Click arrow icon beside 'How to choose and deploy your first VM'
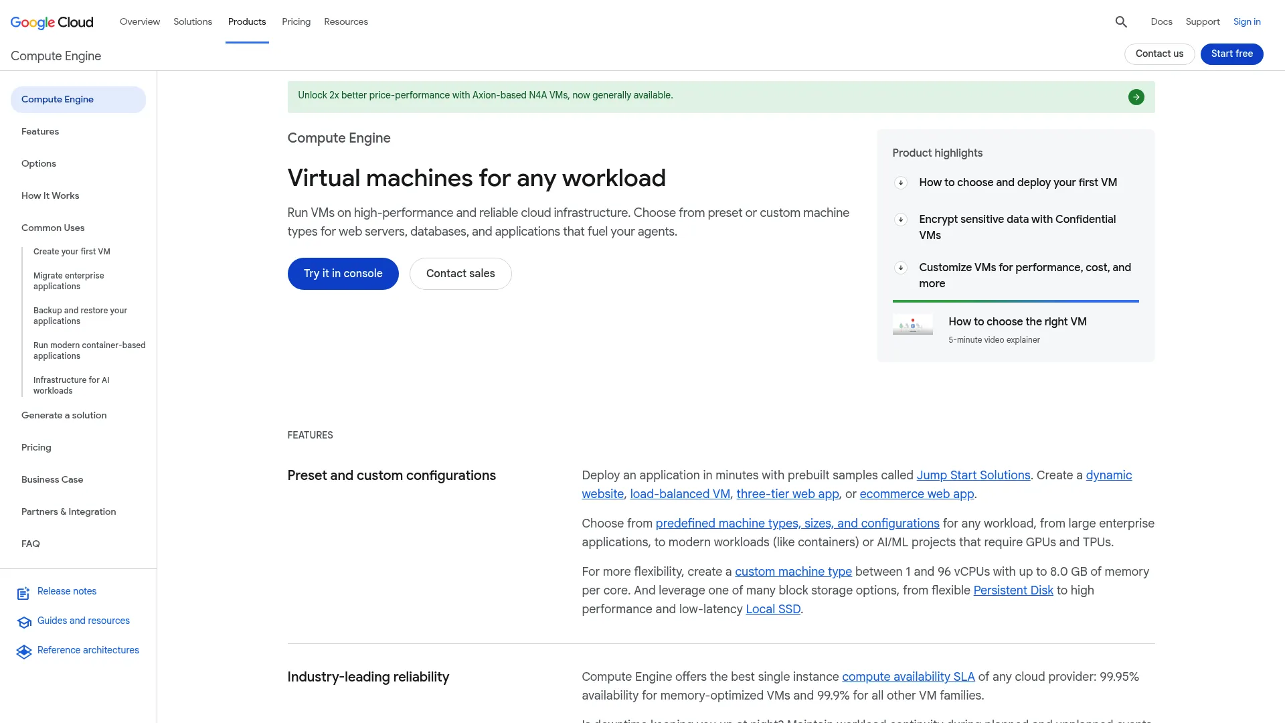This screenshot has width=1285, height=723. (x=901, y=183)
